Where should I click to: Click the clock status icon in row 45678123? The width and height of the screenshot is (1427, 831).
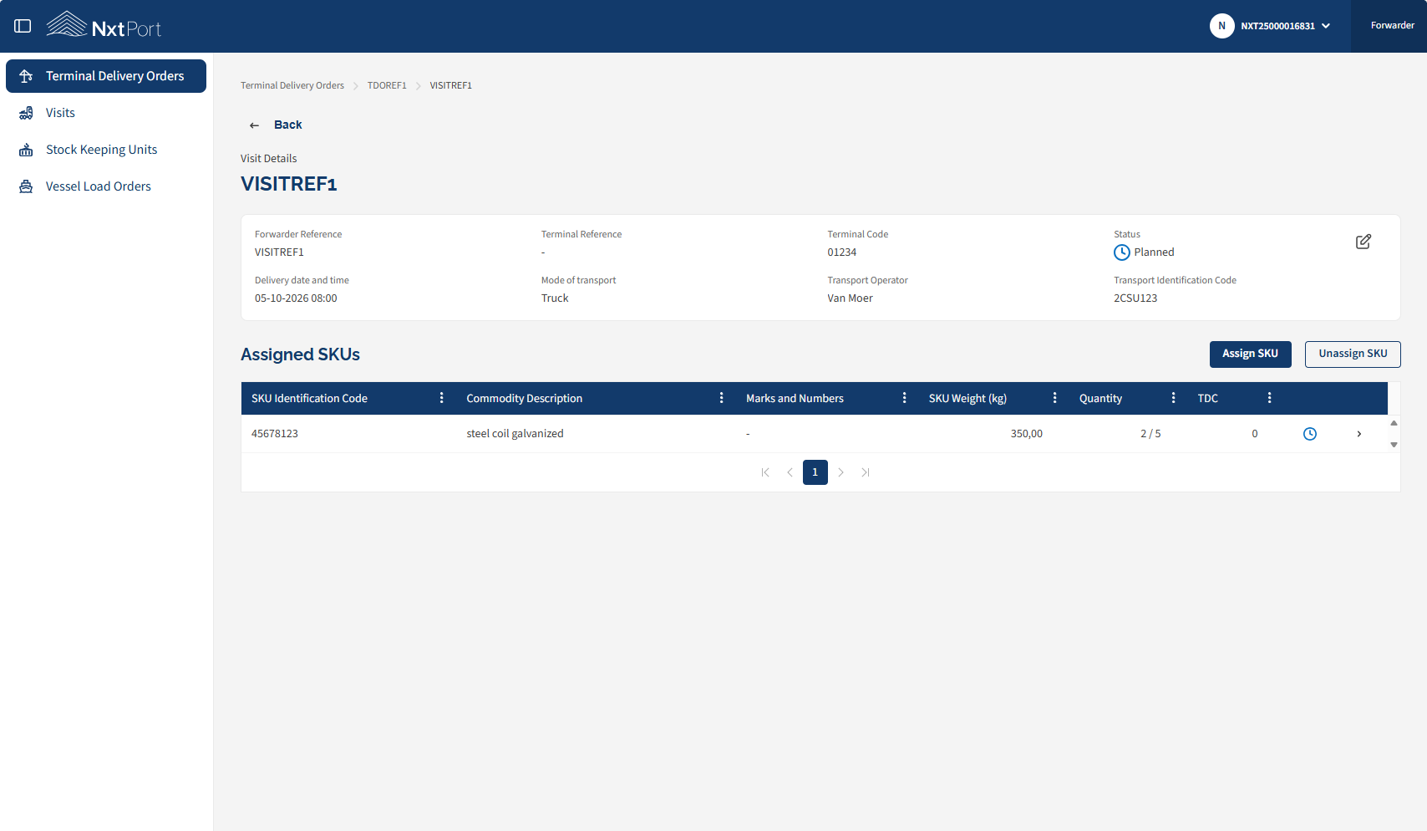click(x=1310, y=434)
